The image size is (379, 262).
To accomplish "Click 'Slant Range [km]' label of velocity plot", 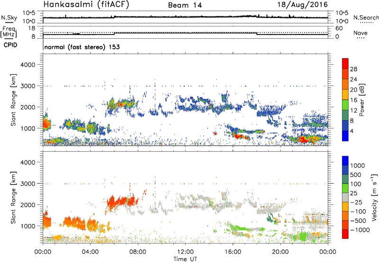I will pos(13,197).
